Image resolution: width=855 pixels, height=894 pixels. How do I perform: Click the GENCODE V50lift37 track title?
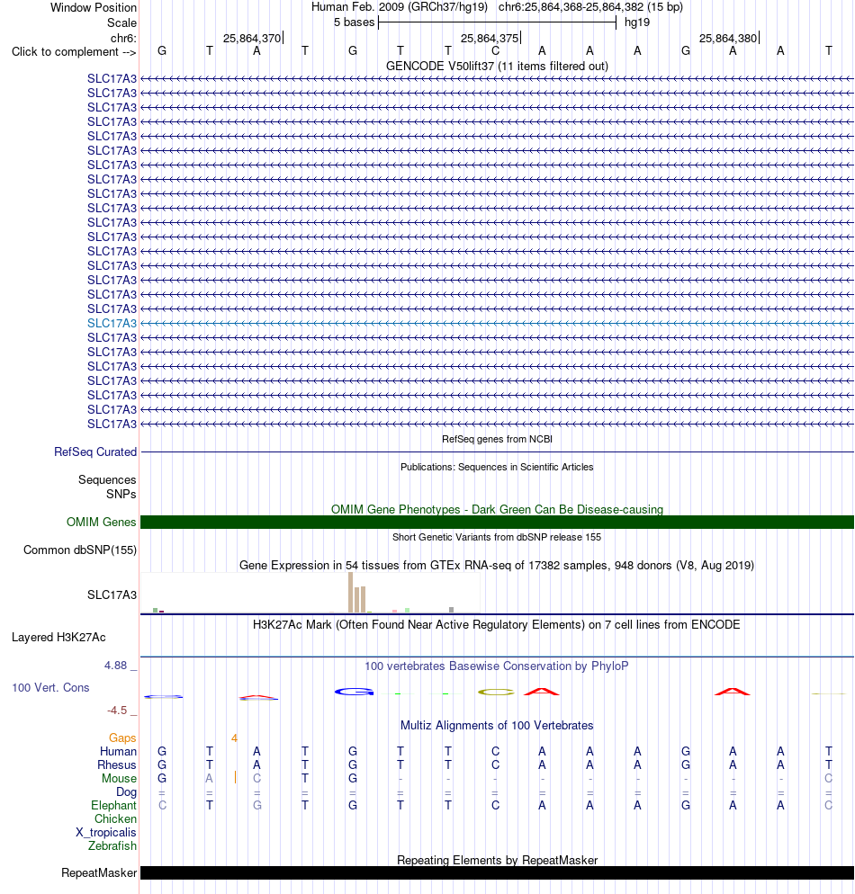click(x=497, y=67)
